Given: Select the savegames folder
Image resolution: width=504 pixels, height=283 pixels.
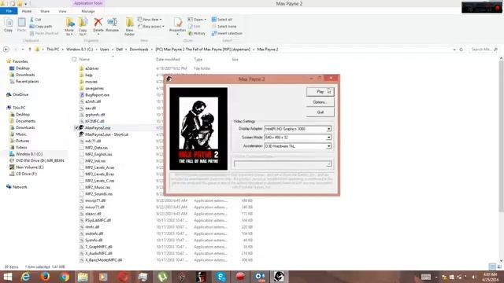Looking at the screenshot, I should pyautogui.click(x=94, y=88).
